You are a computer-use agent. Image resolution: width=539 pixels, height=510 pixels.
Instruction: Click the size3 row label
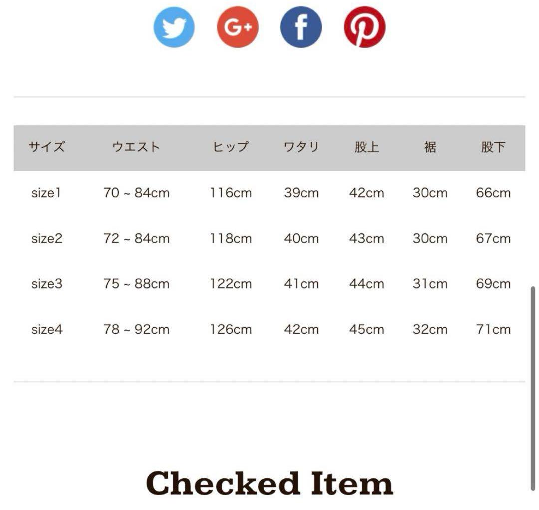click(x=47, y=284)
